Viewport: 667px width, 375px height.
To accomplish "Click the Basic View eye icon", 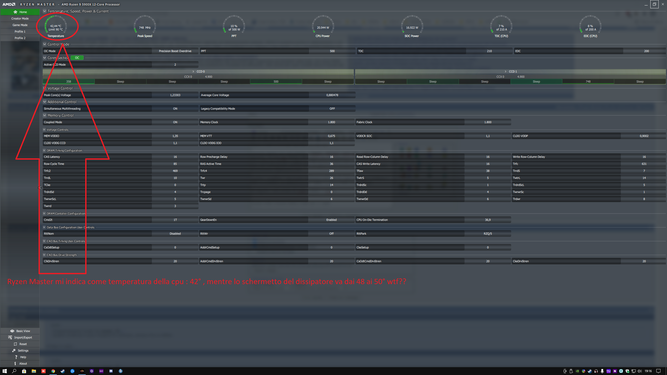I will [12, 331].
